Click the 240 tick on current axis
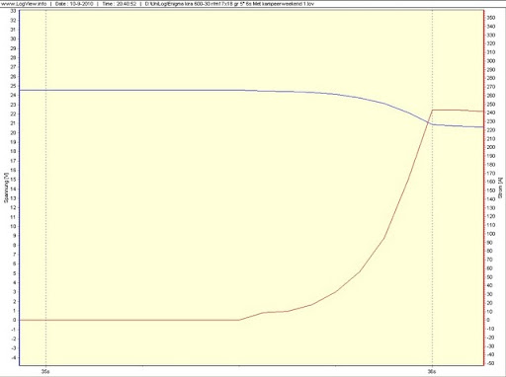Screen dimensions: 506x377 [491, 113]
